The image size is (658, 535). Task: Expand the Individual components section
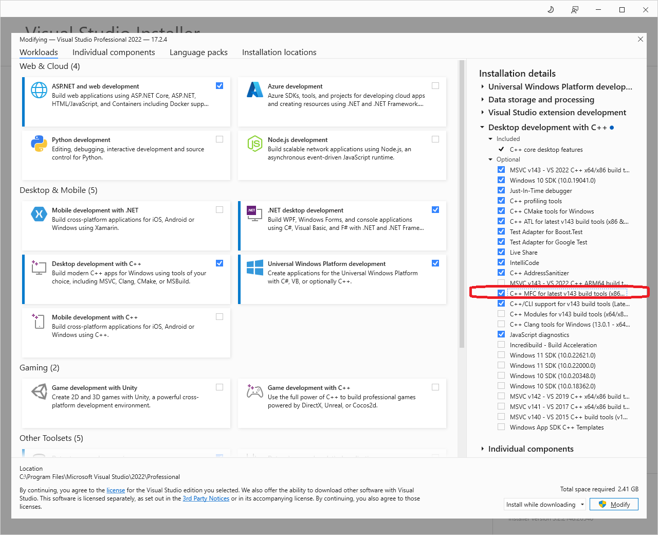tap(482, 449)
